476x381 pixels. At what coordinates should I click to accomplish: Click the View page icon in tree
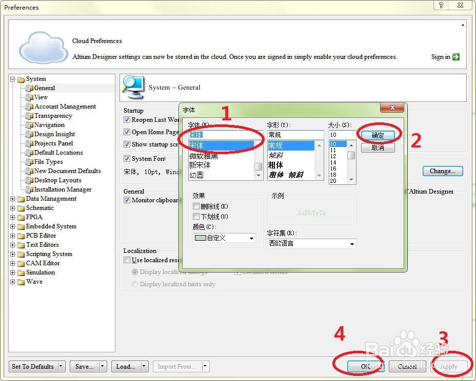tap(29, 97)
